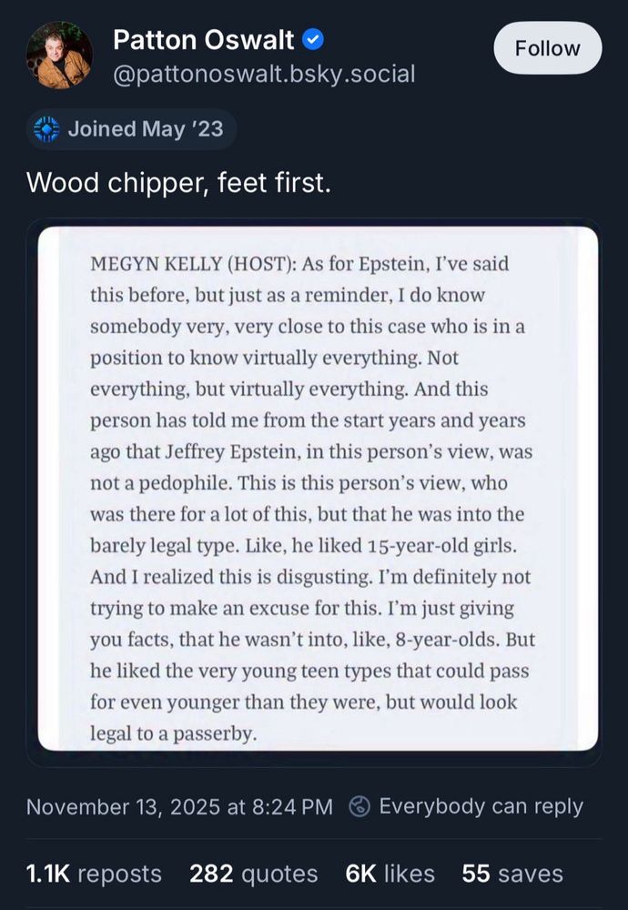The height and width of the screenshot is (910, 628).
Task: Open Patton Oswalt's profile avatar
Action: [x=59, y=56]
